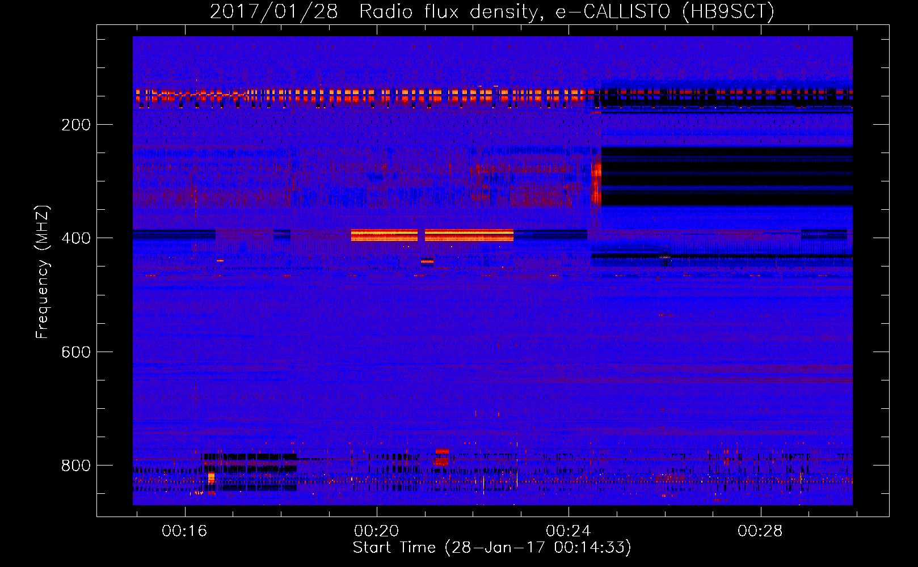918x567 pixels.
Task: Click the 400 frequency tick label
Action: 76,238
